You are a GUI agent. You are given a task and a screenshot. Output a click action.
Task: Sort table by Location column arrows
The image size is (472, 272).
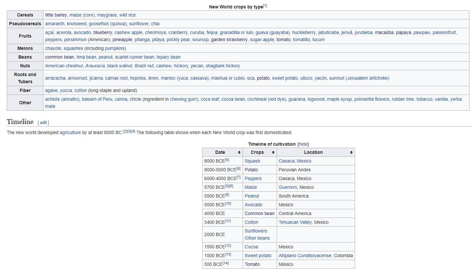(351, 153)
